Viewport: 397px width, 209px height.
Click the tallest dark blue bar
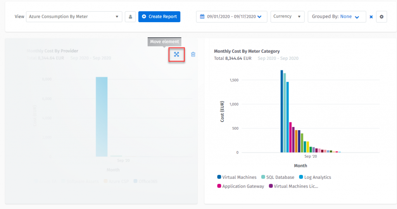[x=282, y=111]
